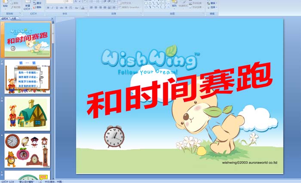This screenshot has height=183, width=301.
Task: Click the Format Painter brush icon
Action: pos(12,7)
